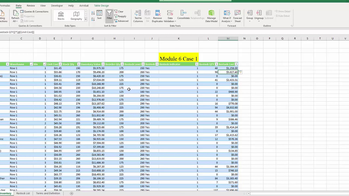Select Unit Cost cell $63.77
The width and height of the screenshot is (349, 196).
tap(54, 174)
